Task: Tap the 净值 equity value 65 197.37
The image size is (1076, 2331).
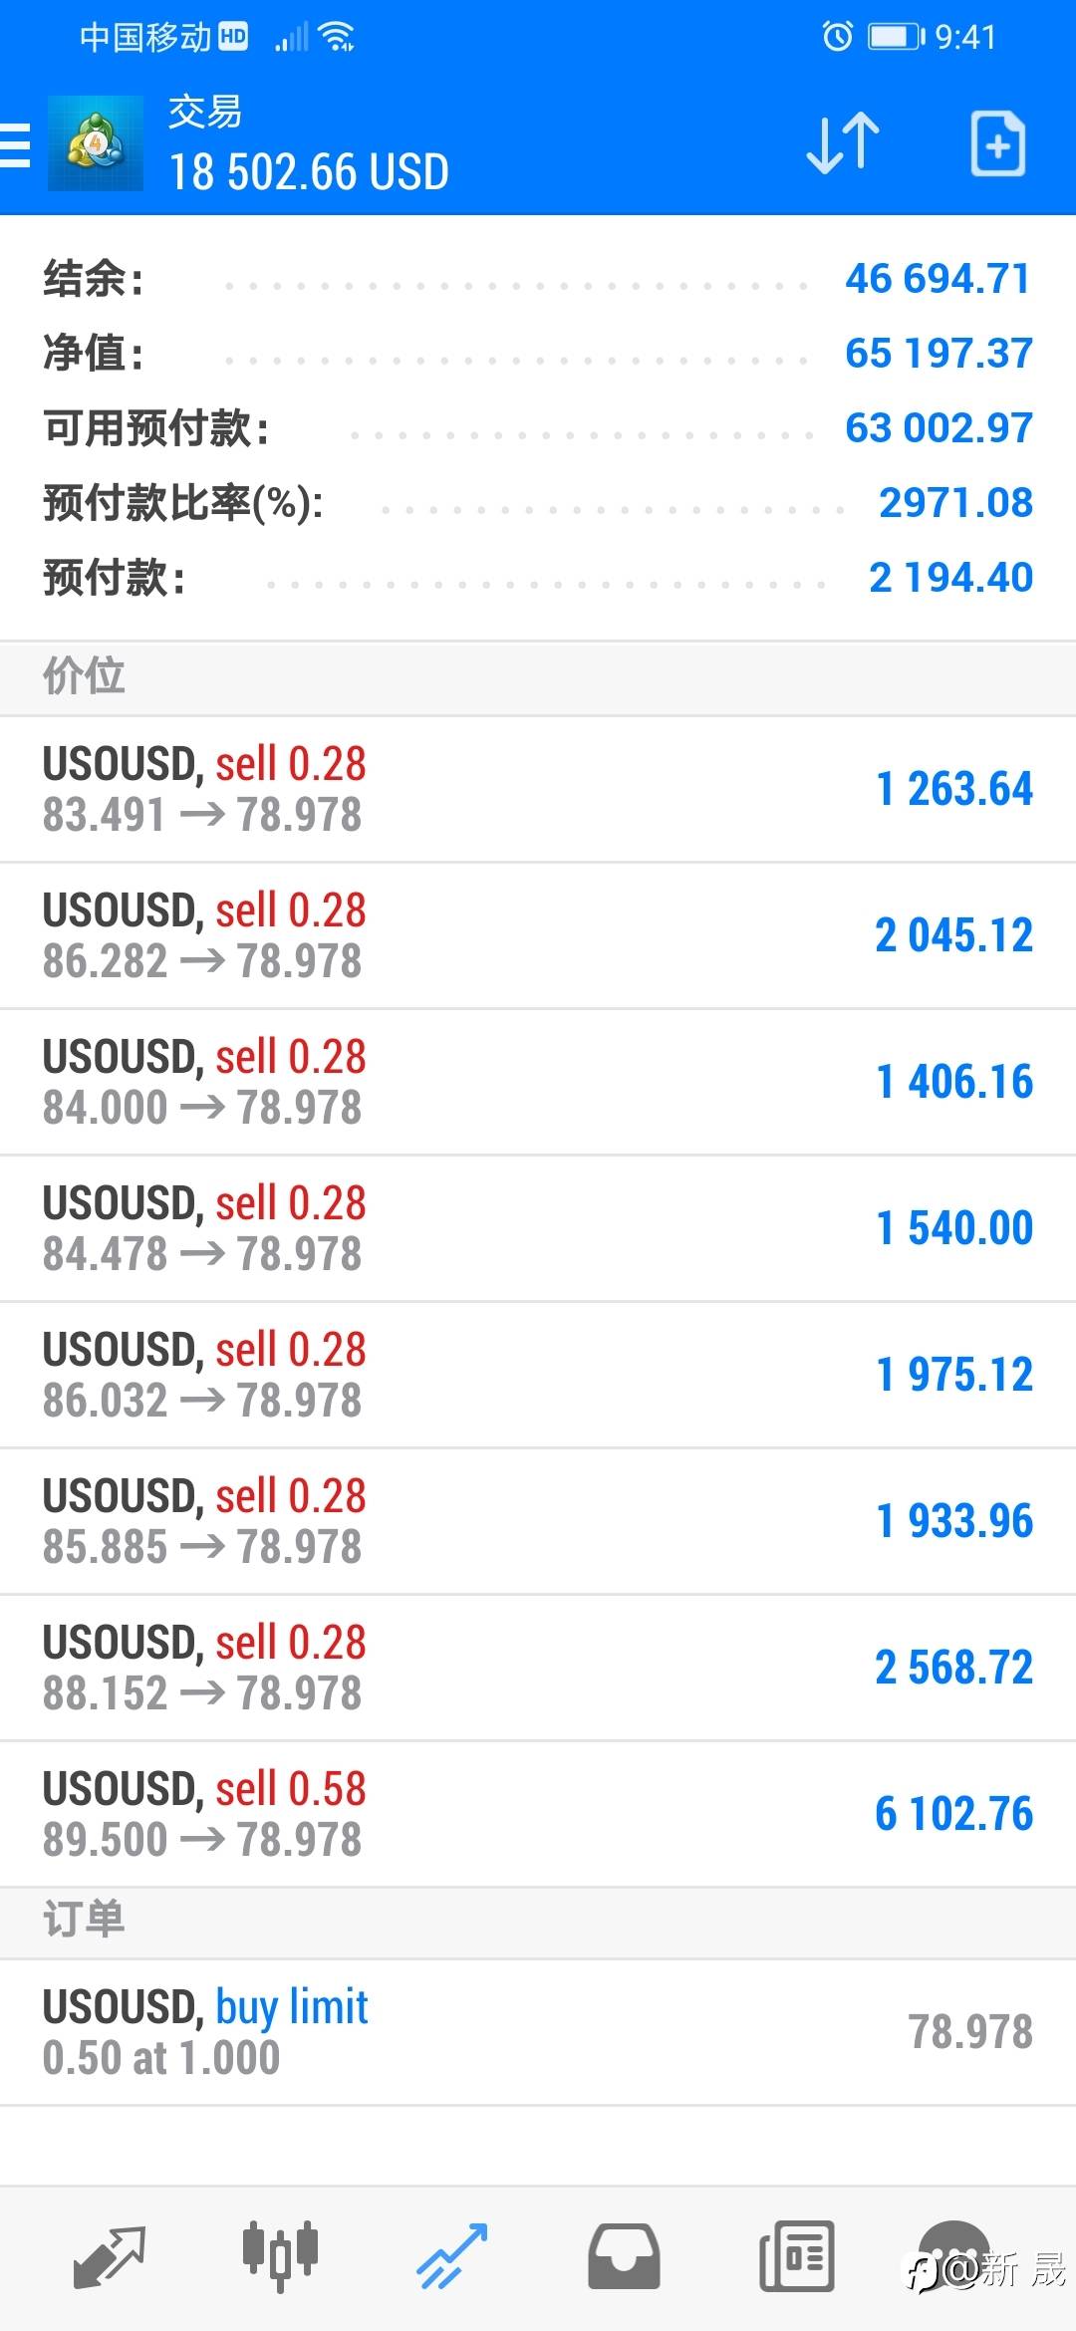Action: click(938, 354)
